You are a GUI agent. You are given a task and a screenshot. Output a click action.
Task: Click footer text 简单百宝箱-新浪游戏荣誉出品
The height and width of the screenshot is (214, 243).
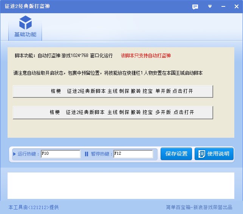[x=199, y=207]
